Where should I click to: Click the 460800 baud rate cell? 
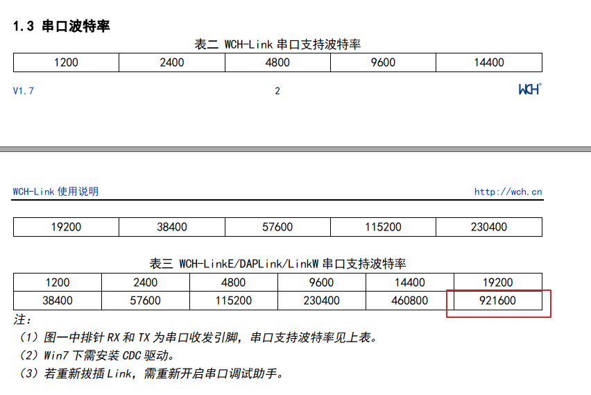[409, 301]
